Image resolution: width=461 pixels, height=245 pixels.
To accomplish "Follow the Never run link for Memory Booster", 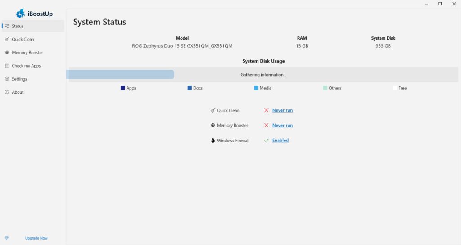I will (x=282, y=125).
